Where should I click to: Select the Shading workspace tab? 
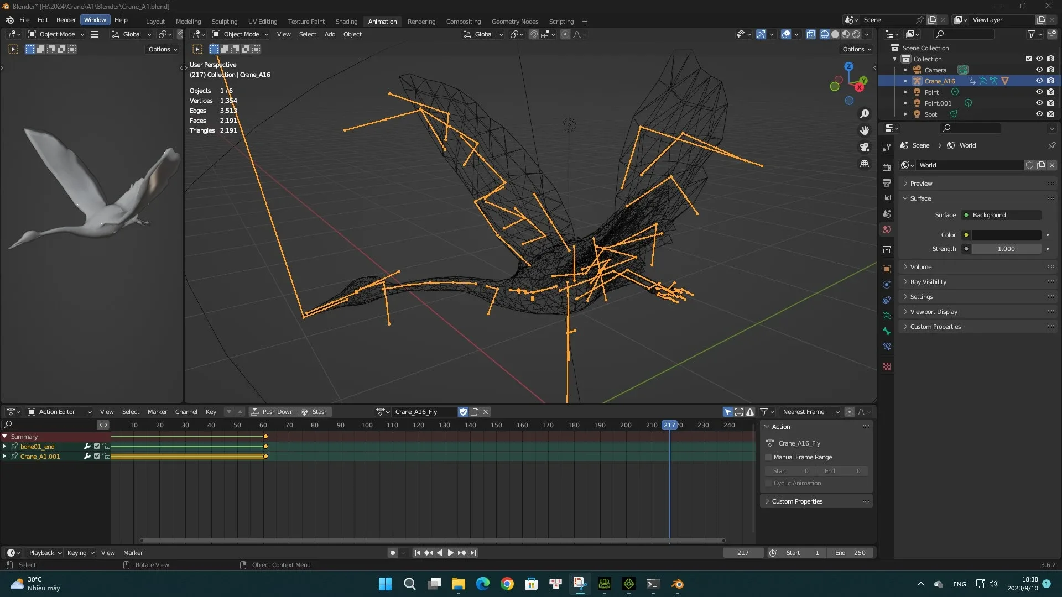[x=346, y=20]
